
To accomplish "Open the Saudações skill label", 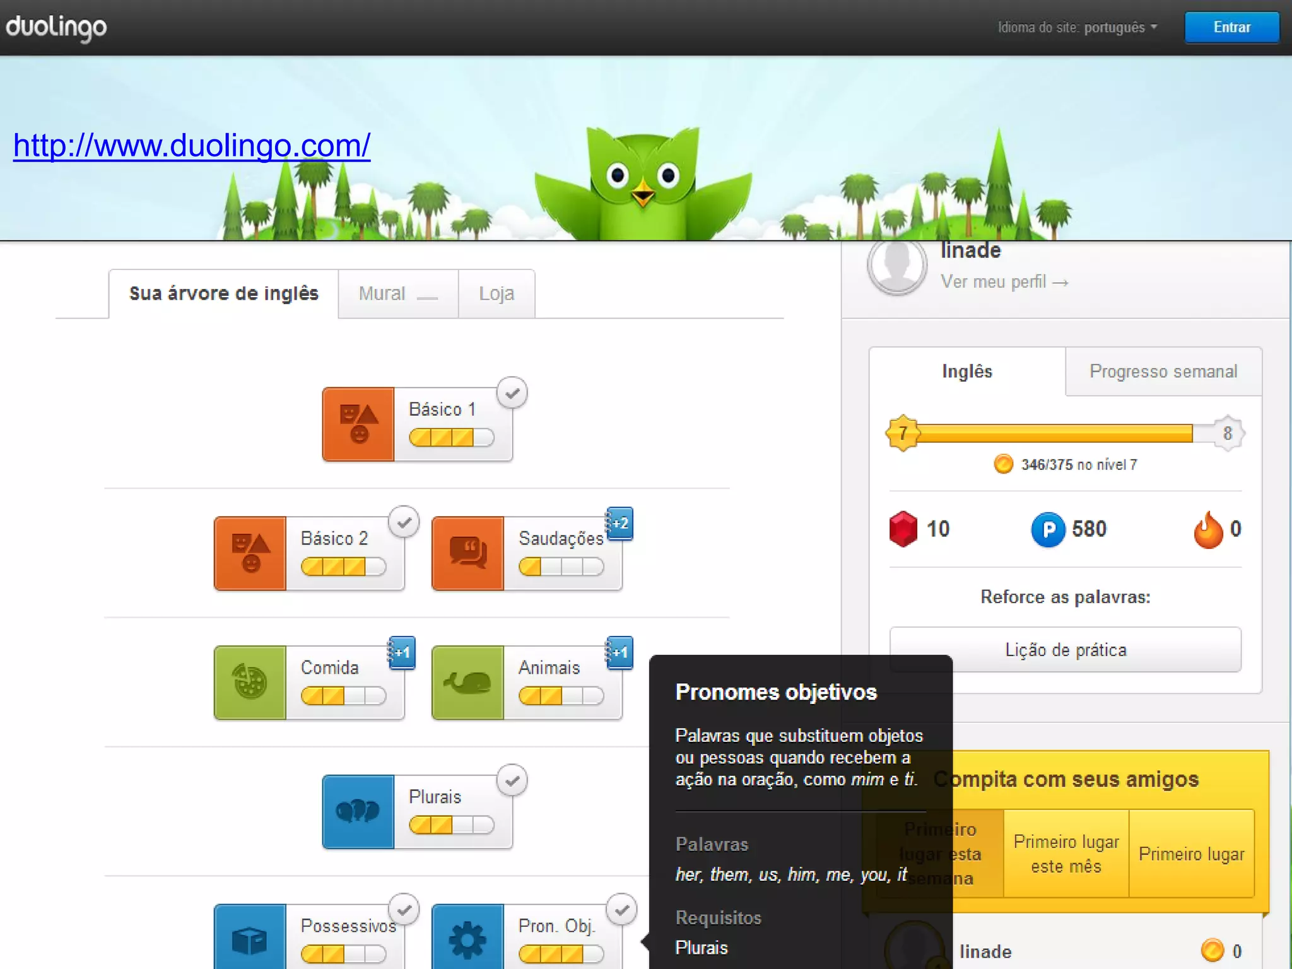I will [561, 539].
